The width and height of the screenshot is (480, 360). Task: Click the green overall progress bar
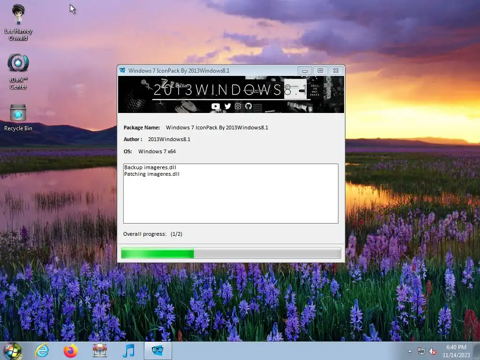click(231, 254)
